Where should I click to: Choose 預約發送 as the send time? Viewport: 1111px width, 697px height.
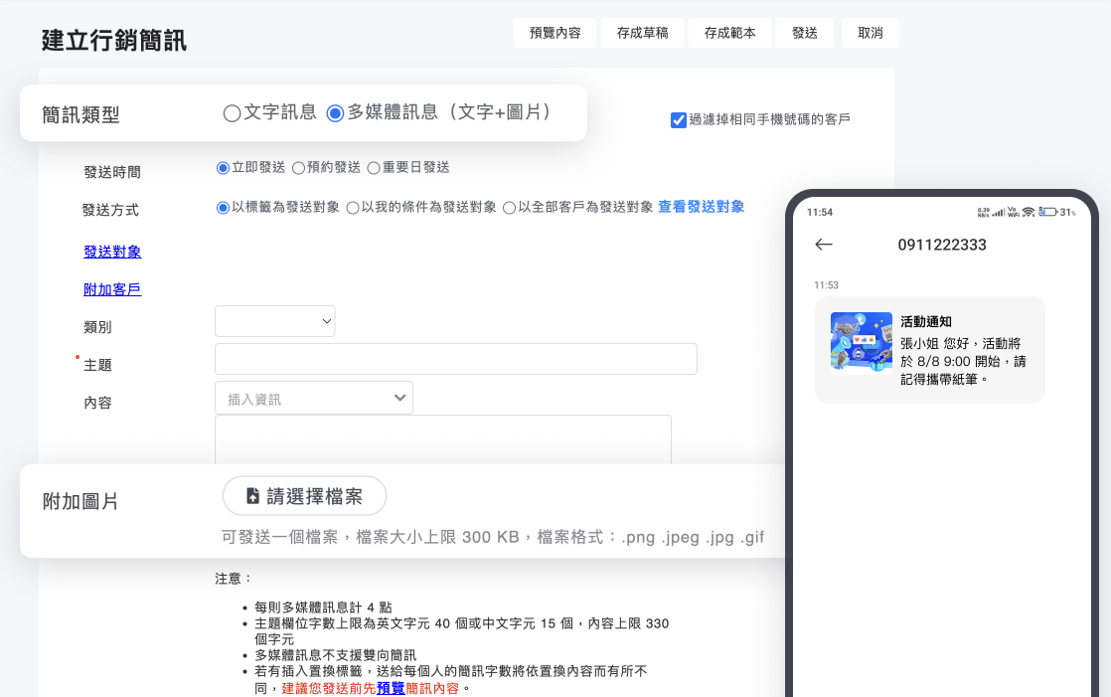click(298, 168)
